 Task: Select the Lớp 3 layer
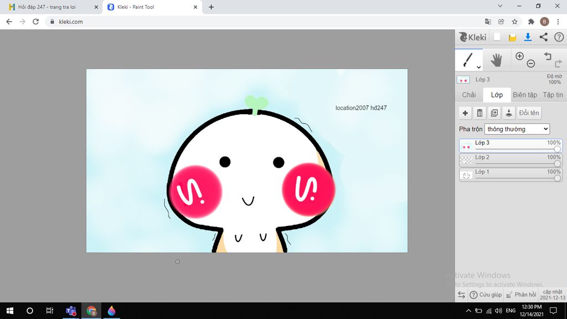click(x=511, y=146)
